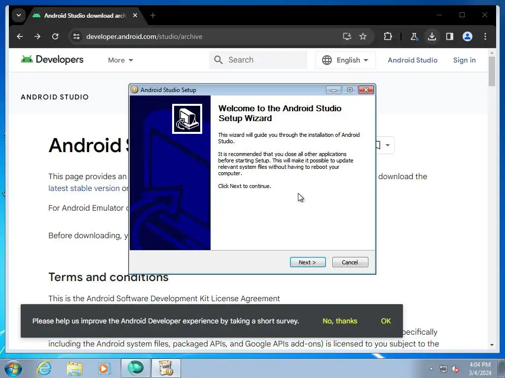Open the latest stable version link
The height and width of the screenshot is (378, 505).
click(x=84, y=189)
